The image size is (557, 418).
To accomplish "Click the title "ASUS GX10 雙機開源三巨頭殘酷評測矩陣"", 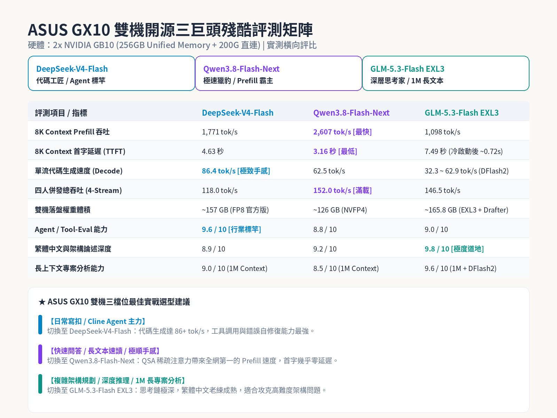I will pyautogui.click(x=170, y=30).
